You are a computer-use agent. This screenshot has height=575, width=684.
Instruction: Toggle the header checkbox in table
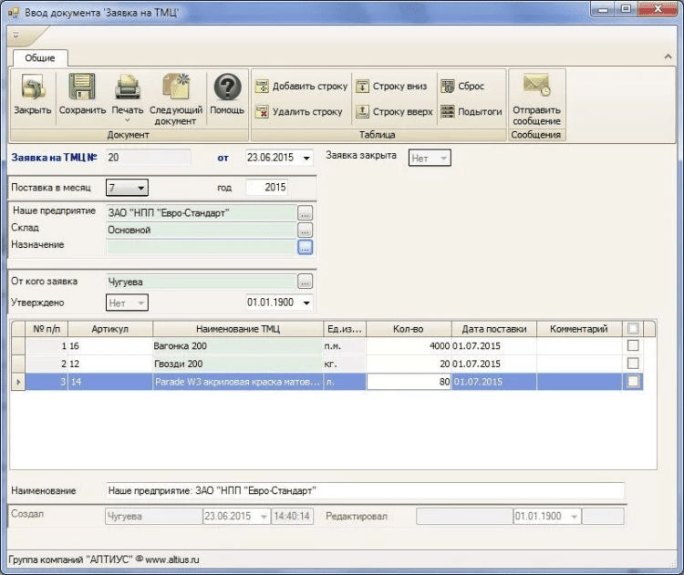tap(633, 329)
